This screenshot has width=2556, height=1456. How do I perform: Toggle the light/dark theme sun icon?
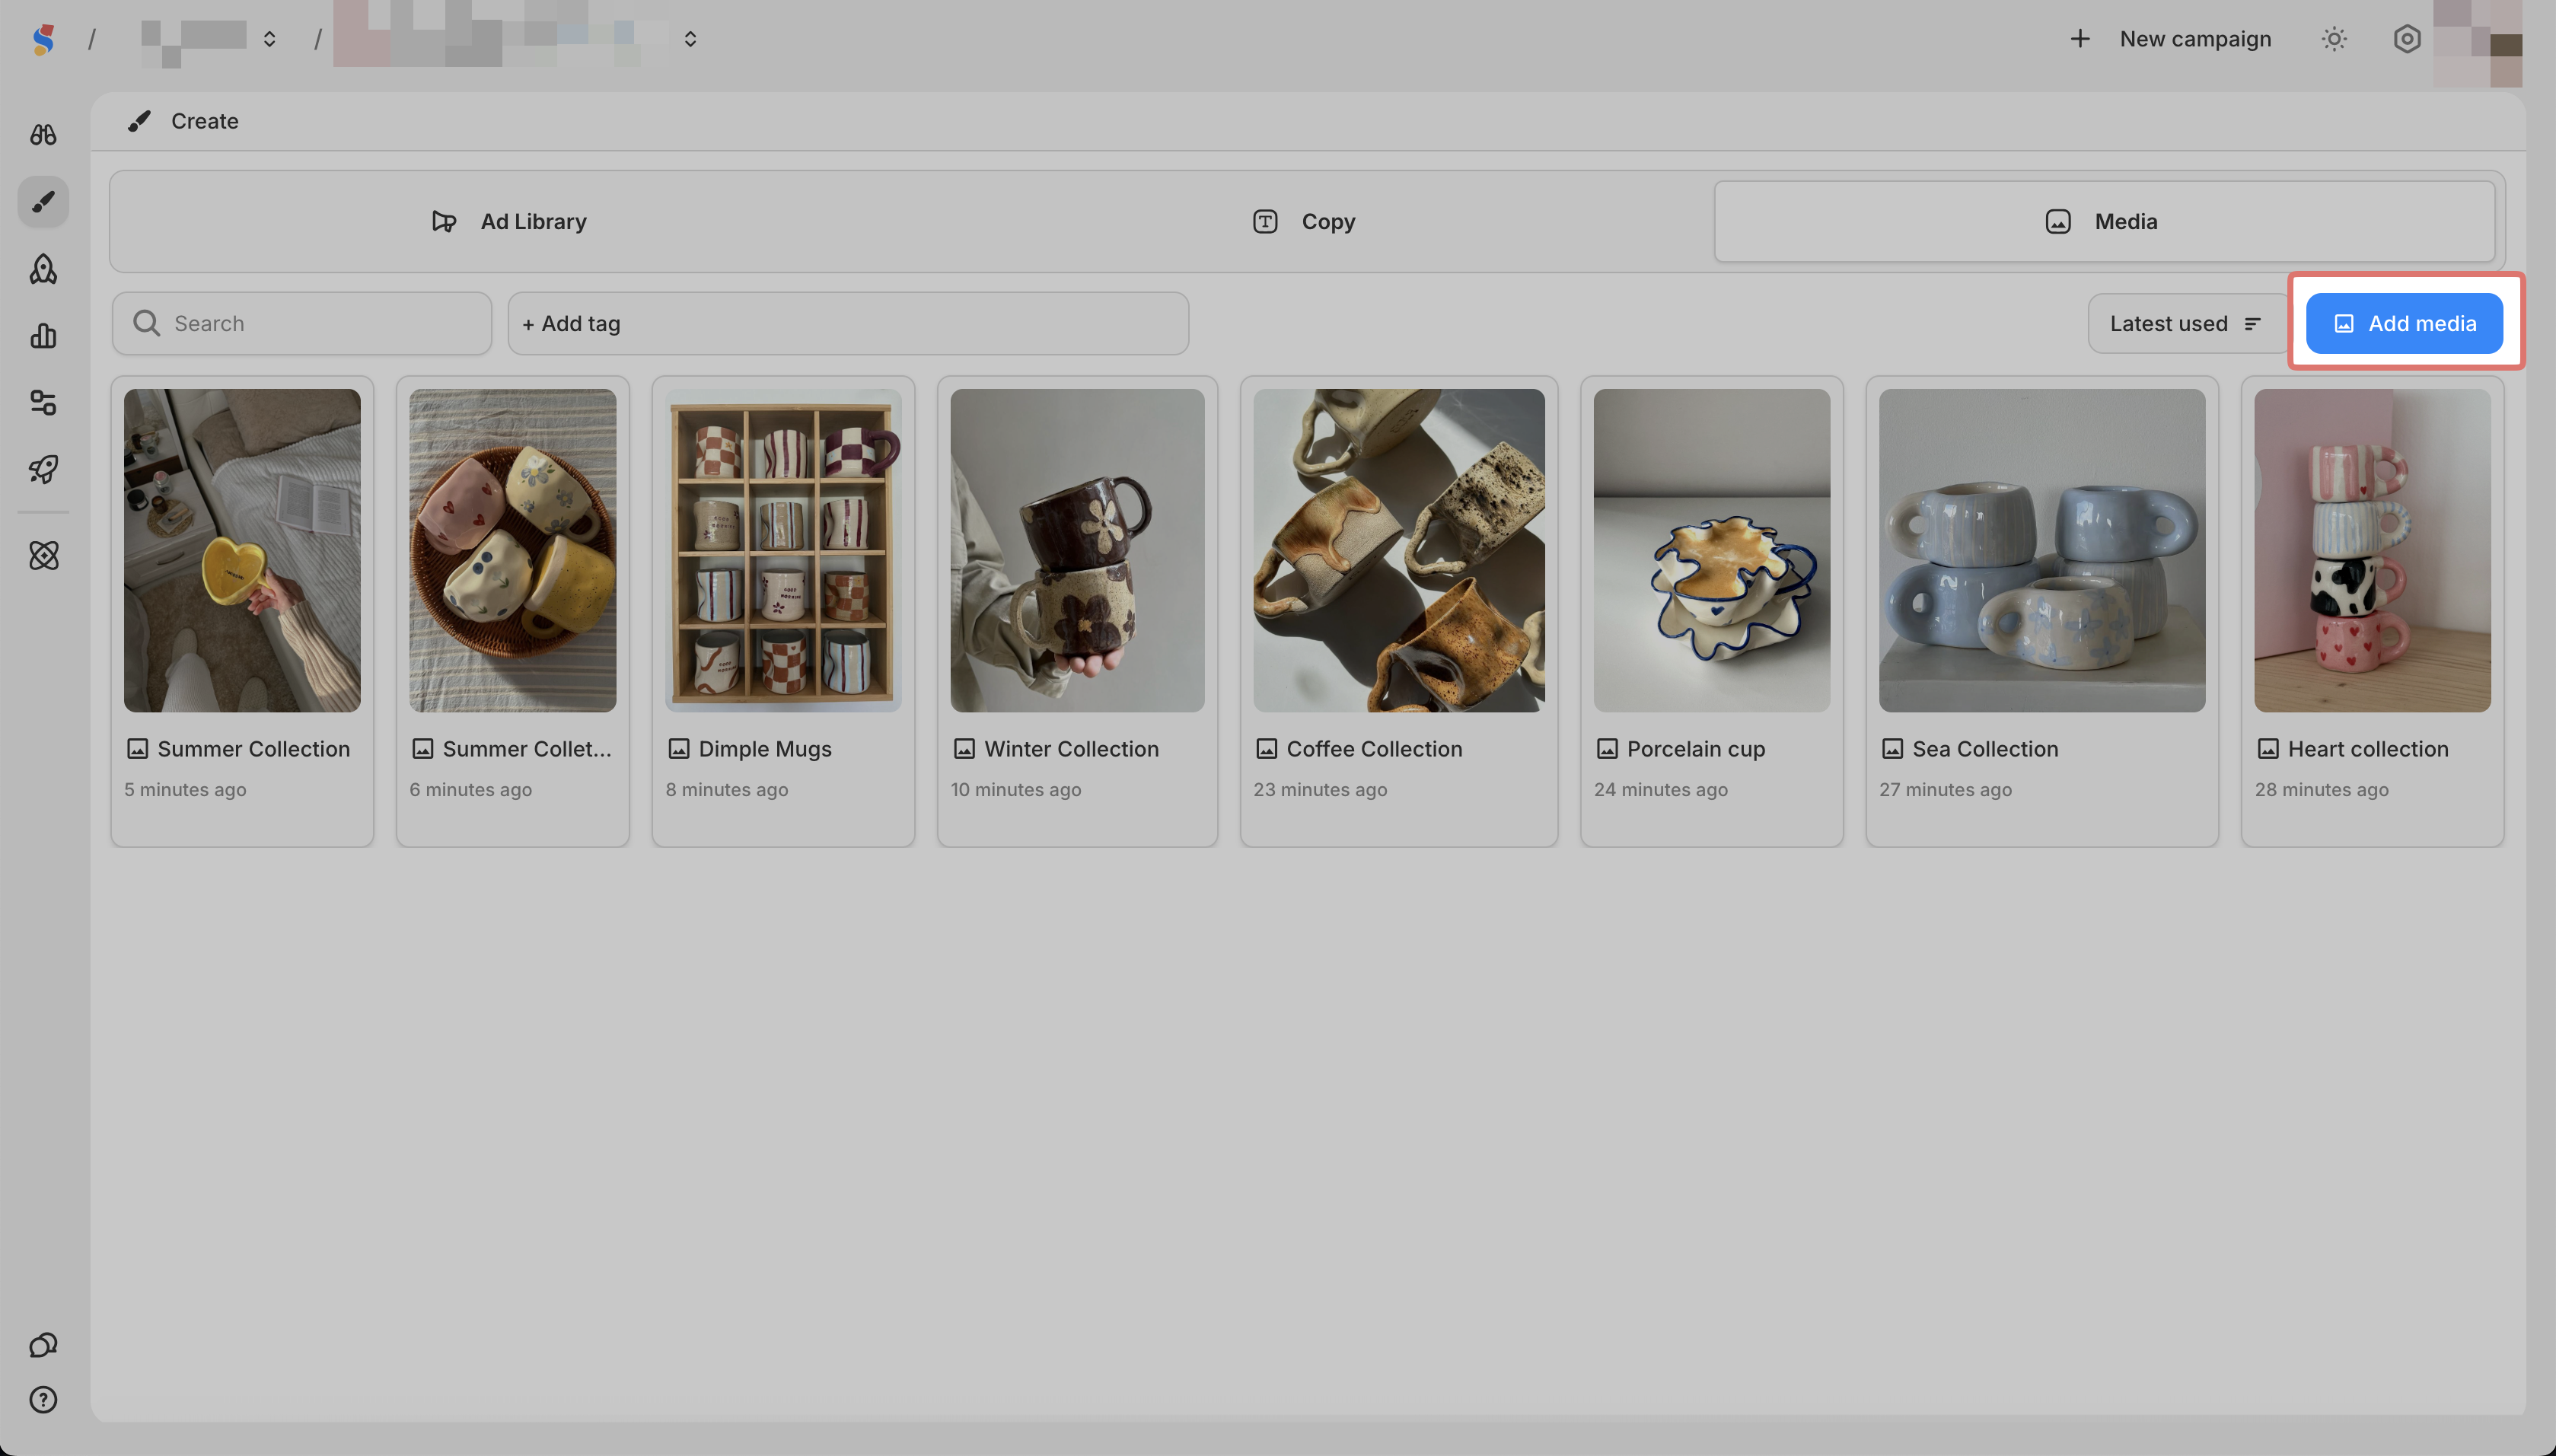2334,39
